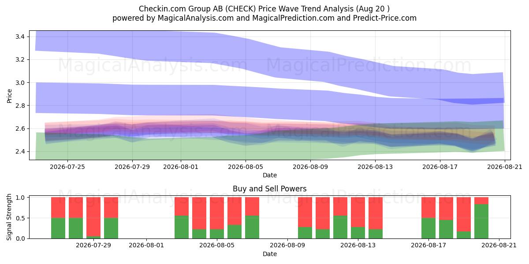The width and height of the screenshot is (529, 264).
Task: Click the green segment of the 2026-08-13 bar
Action: pos(358,233)
